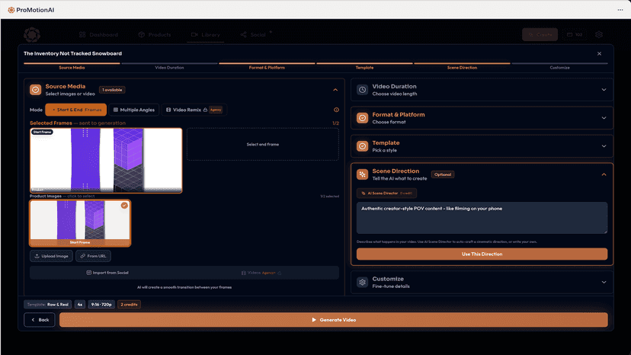Click the 9:16 · 720p format chip

point(101,304)
